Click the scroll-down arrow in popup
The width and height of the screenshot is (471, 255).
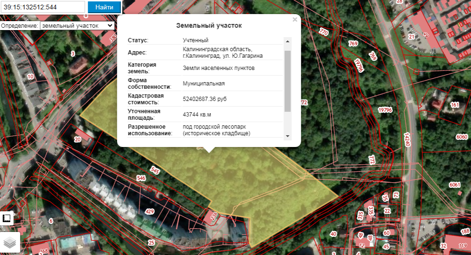pos(287,136)
